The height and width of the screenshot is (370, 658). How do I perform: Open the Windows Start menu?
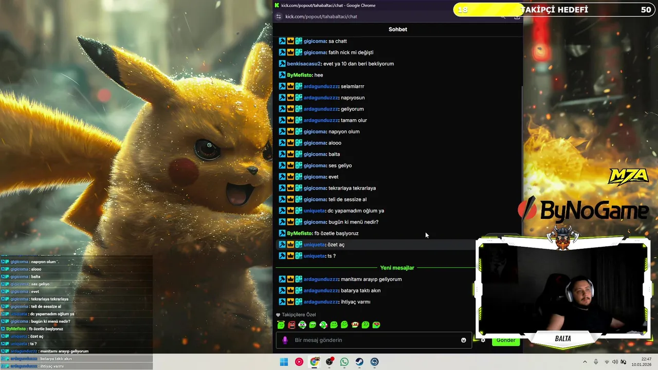(284, 362)
